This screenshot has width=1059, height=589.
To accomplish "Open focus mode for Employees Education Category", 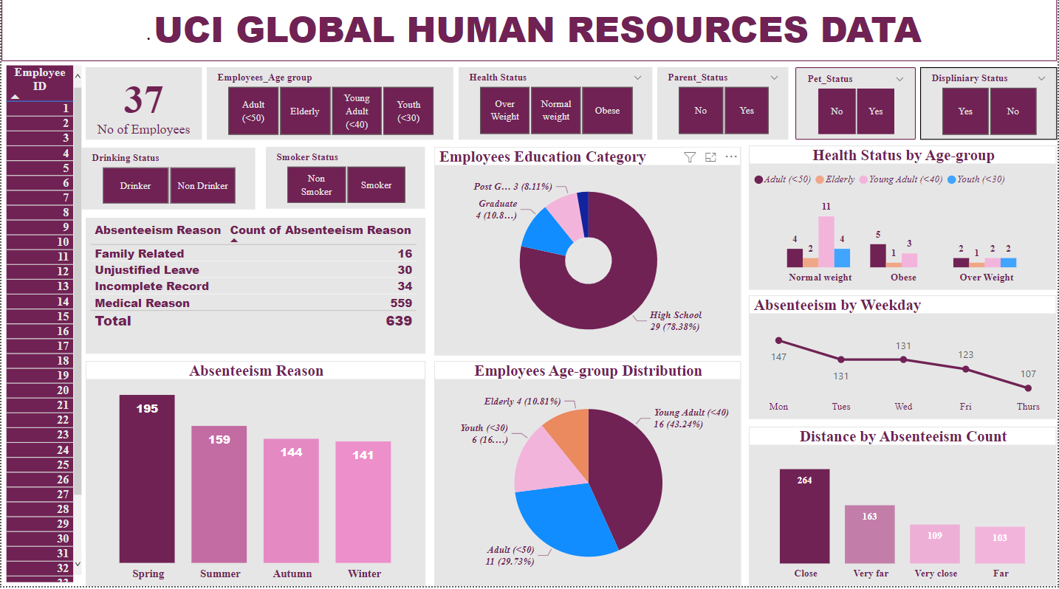I will pos(710,156).
